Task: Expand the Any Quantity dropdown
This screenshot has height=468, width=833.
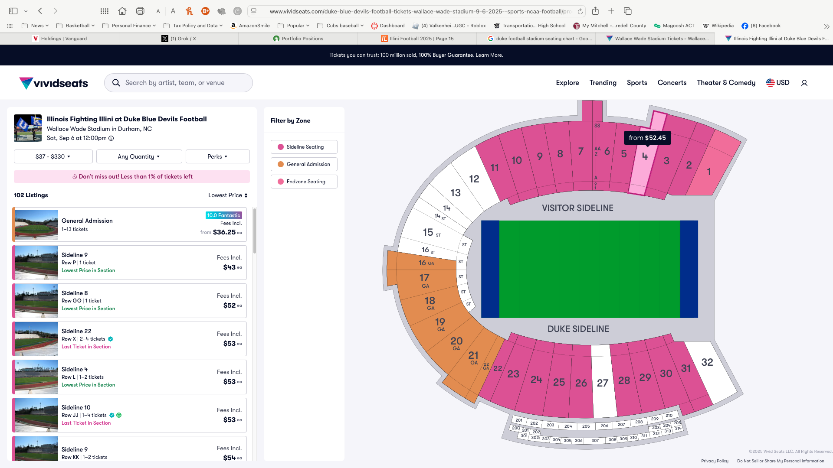Action: tap(139, 156)
